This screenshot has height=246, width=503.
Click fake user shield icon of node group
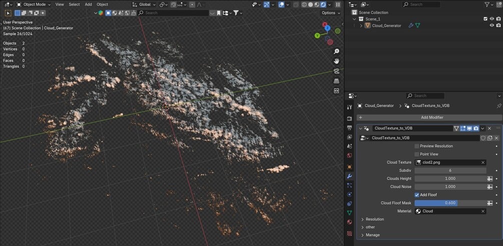click(483, 138)
